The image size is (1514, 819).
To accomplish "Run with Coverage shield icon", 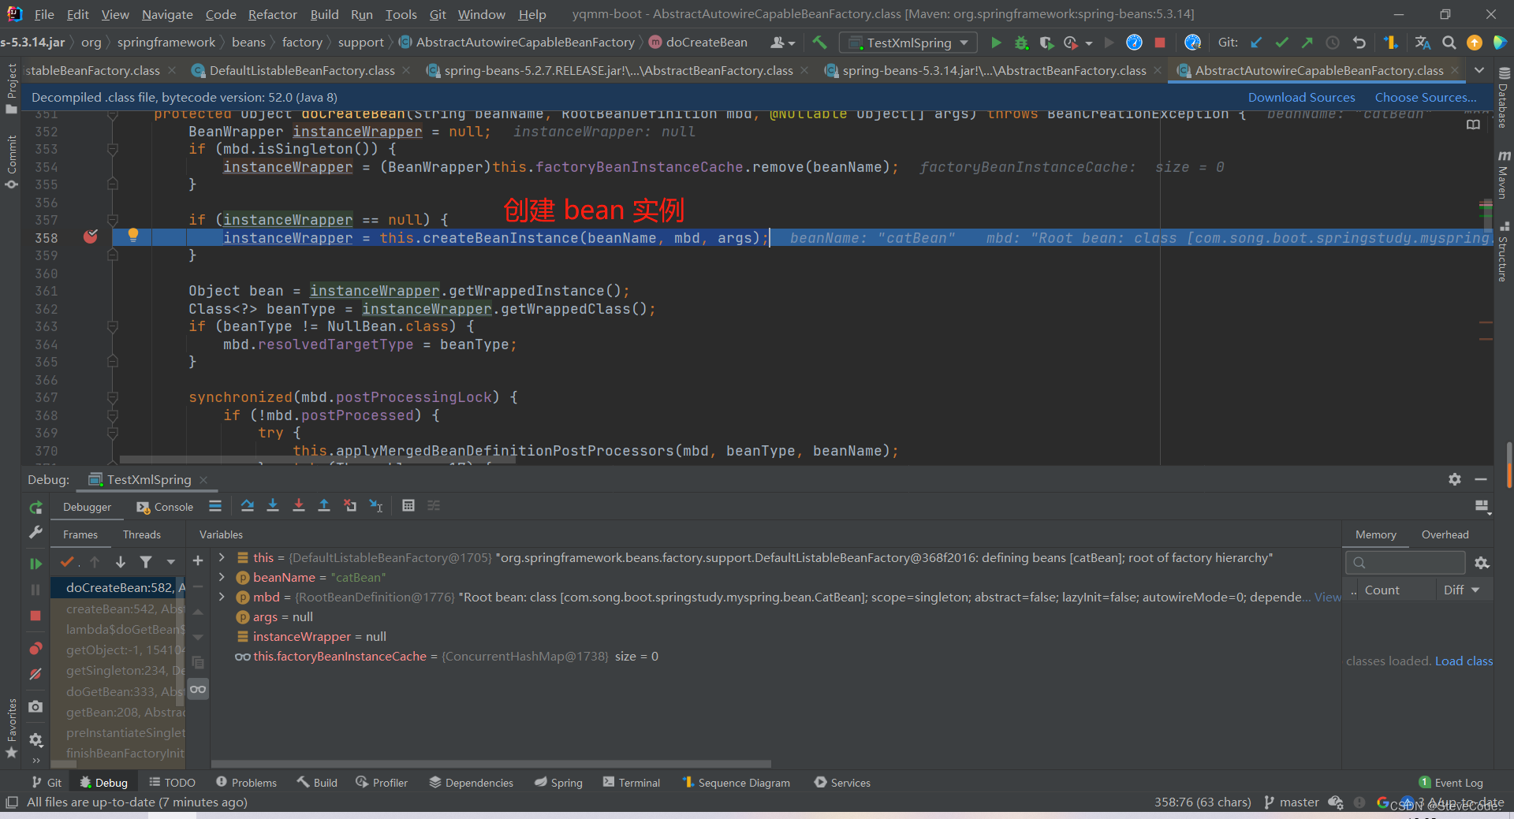I will click(1046, 43).
